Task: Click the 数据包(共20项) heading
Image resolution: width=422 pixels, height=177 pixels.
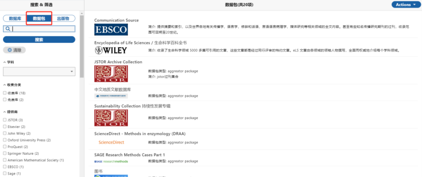Action: [x=239, y=5]
